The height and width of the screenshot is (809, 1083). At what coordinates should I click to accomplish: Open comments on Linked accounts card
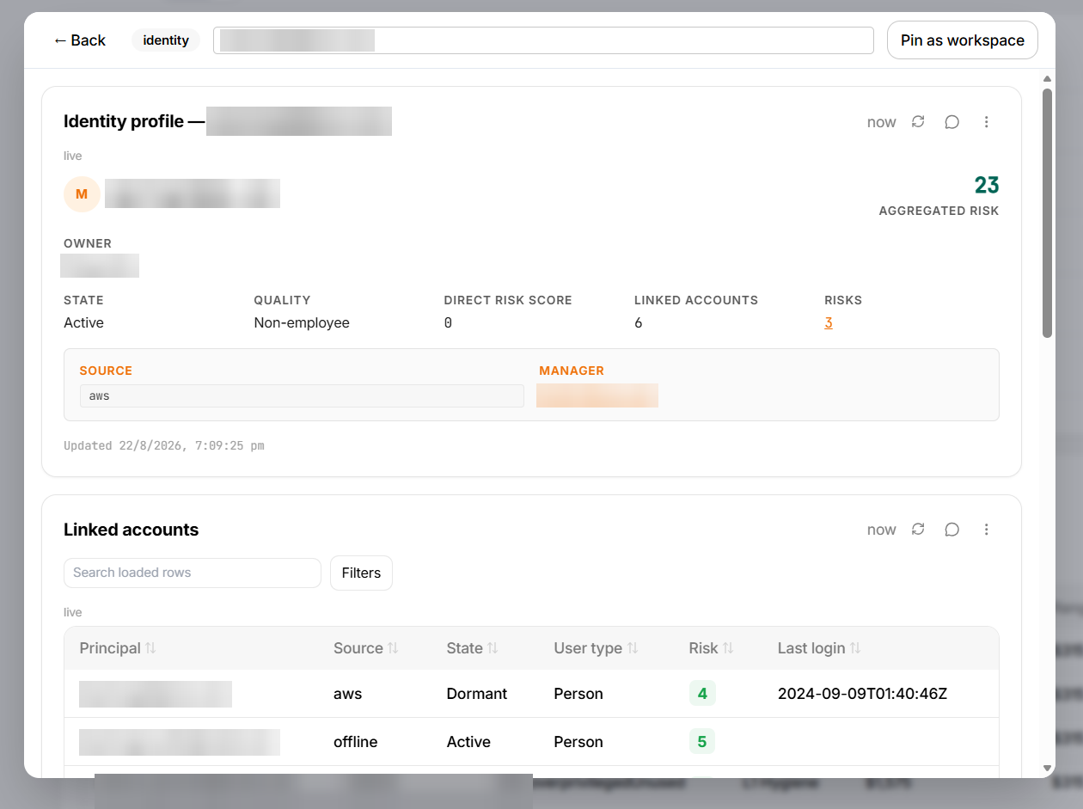pos(951,530)
